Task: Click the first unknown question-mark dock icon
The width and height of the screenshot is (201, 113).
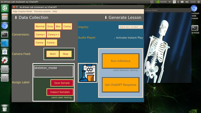Action: point(5,69)
